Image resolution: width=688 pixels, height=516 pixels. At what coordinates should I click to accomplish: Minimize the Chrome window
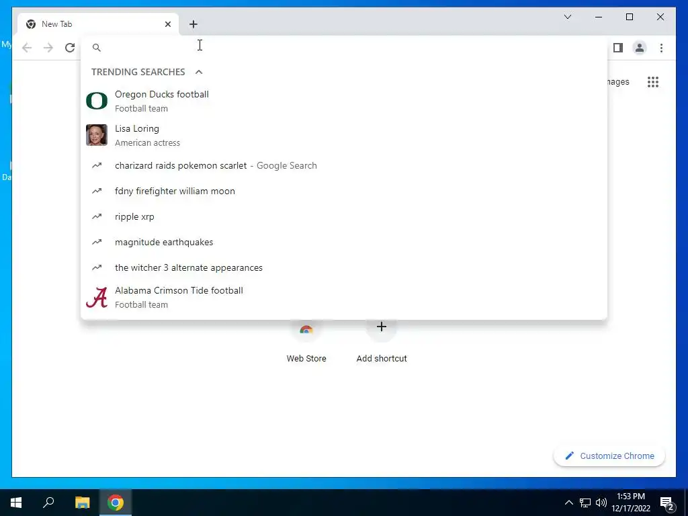pos(599,17)
